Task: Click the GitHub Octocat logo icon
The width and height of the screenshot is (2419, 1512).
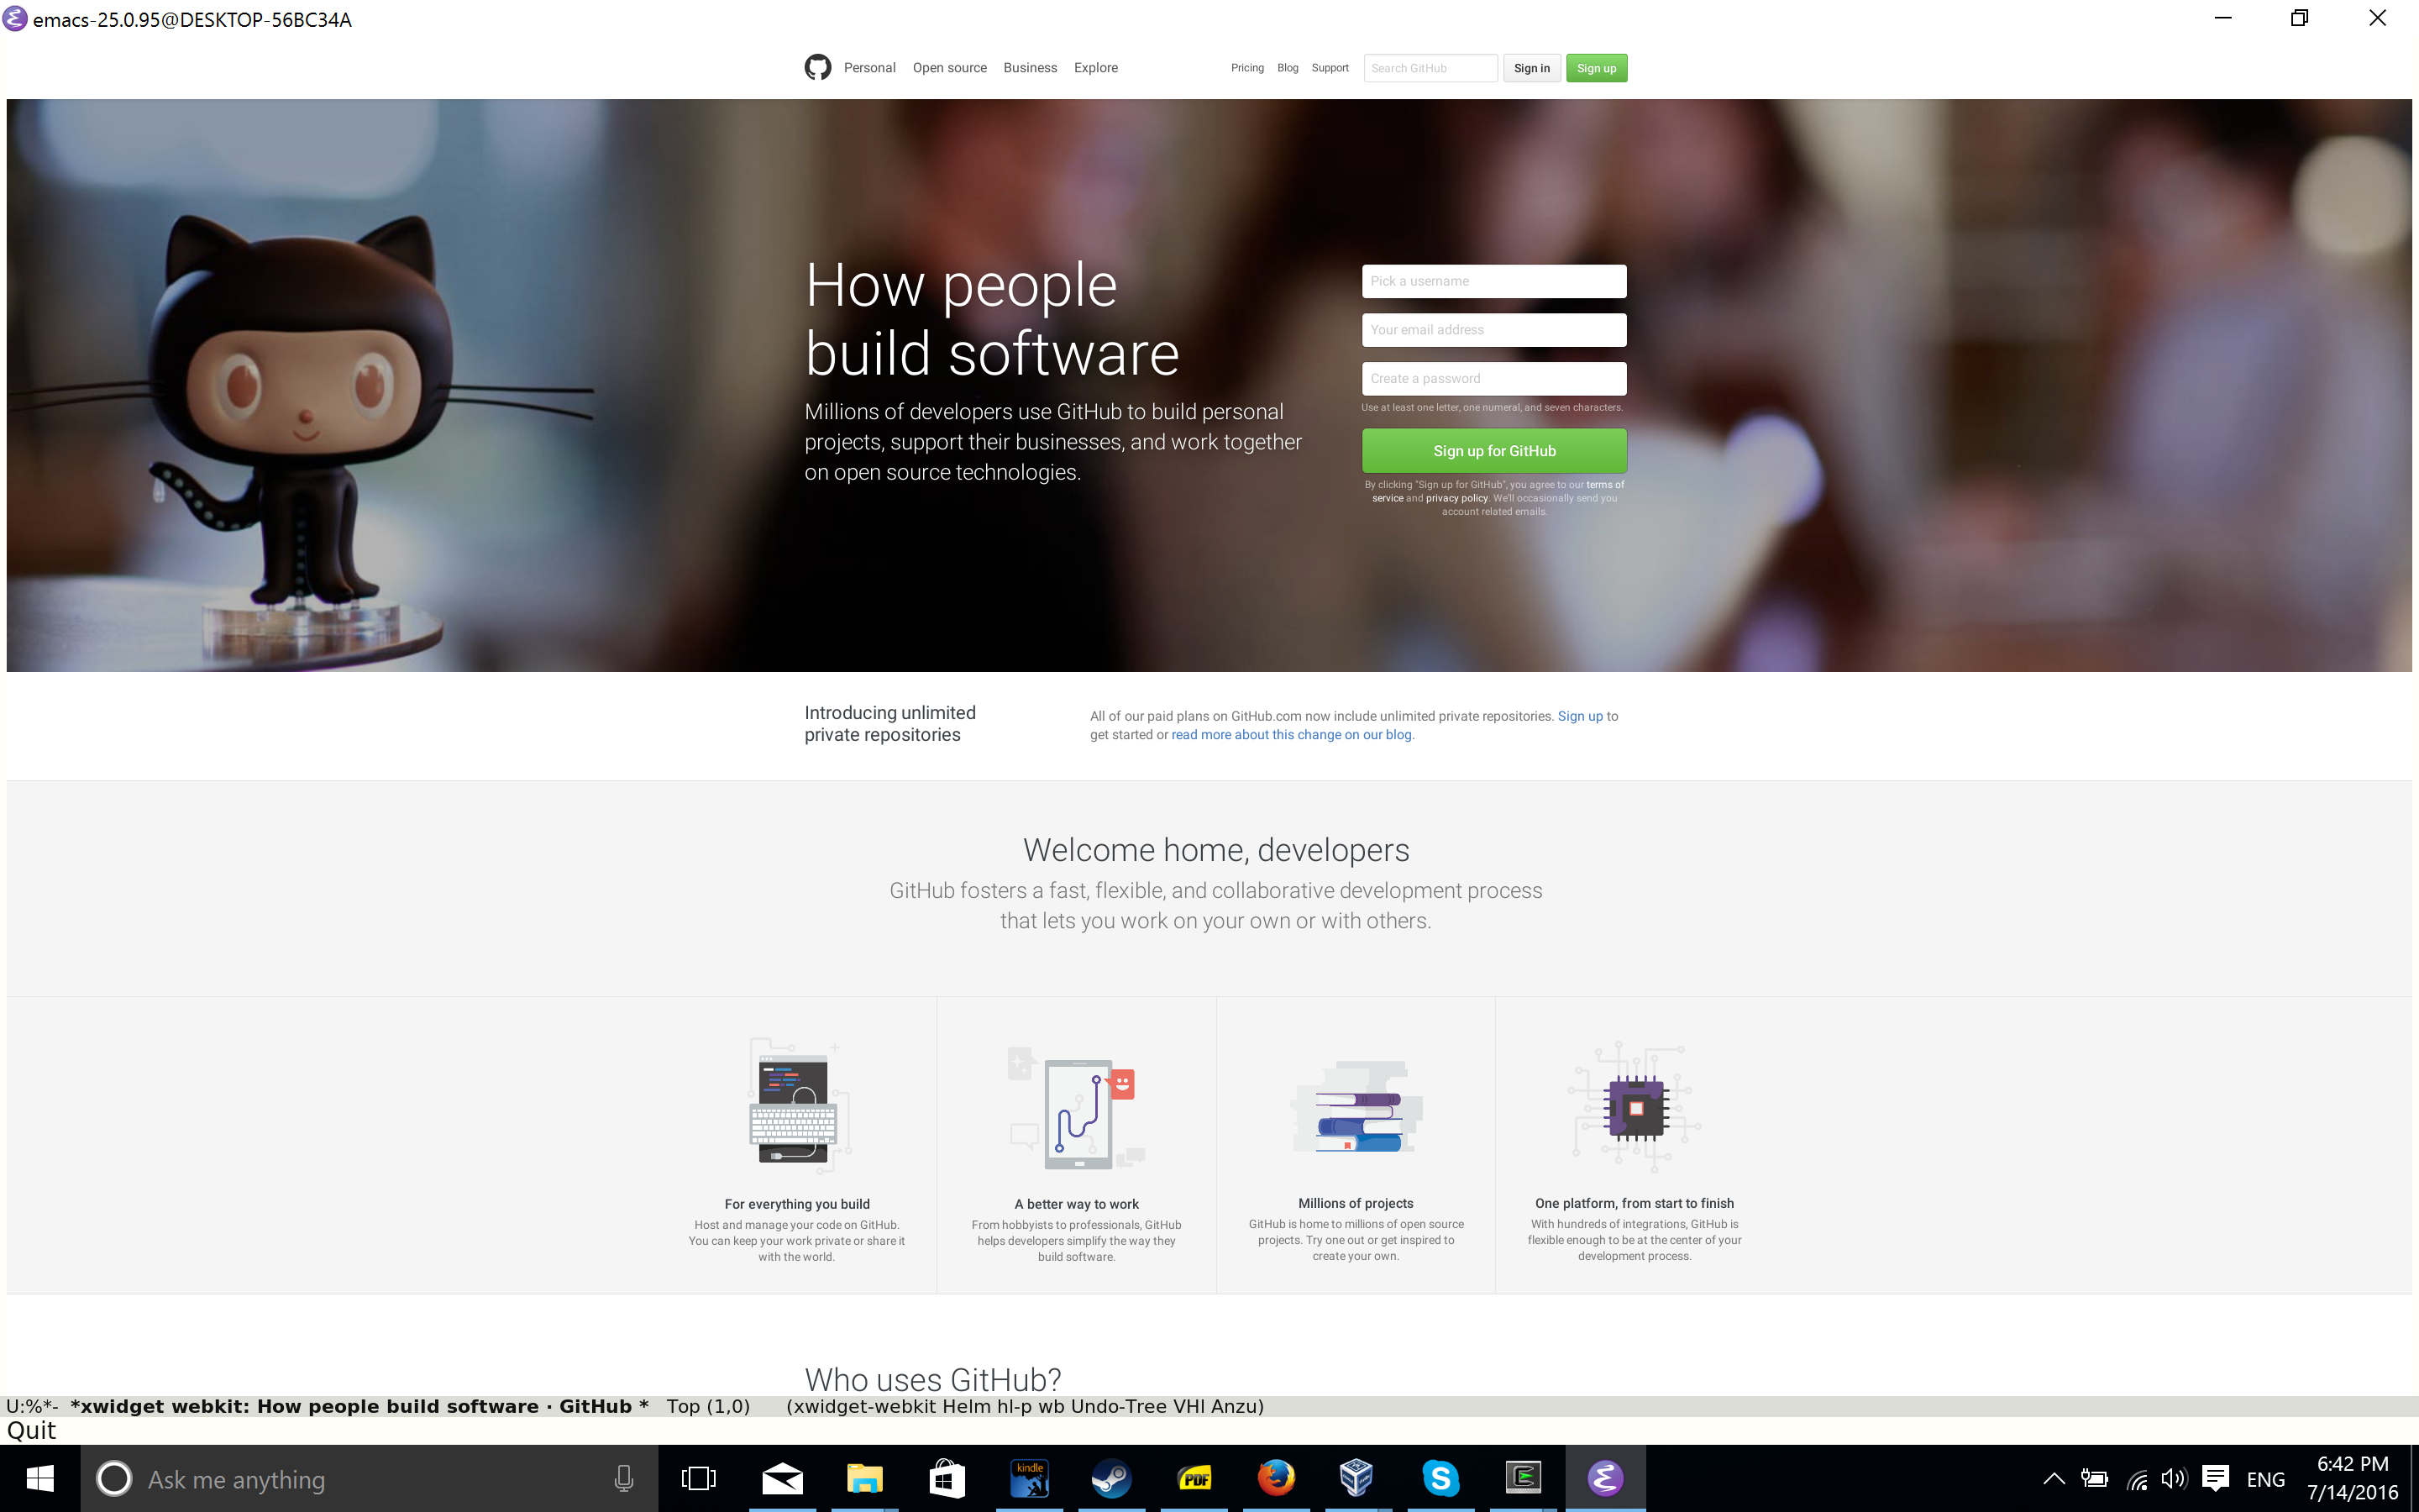Action: point(817,67)
